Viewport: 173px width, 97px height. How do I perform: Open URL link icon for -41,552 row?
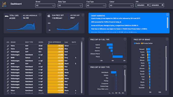click(x=8, y=73)
